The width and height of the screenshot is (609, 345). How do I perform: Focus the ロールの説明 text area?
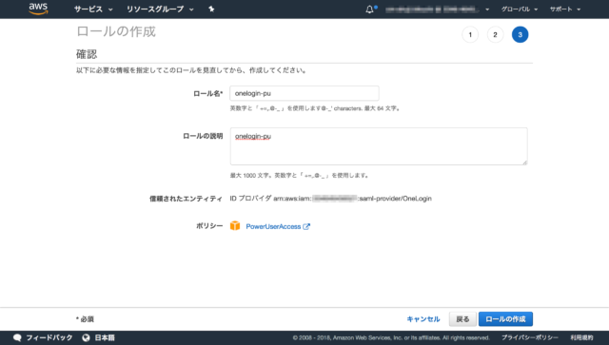379,146
